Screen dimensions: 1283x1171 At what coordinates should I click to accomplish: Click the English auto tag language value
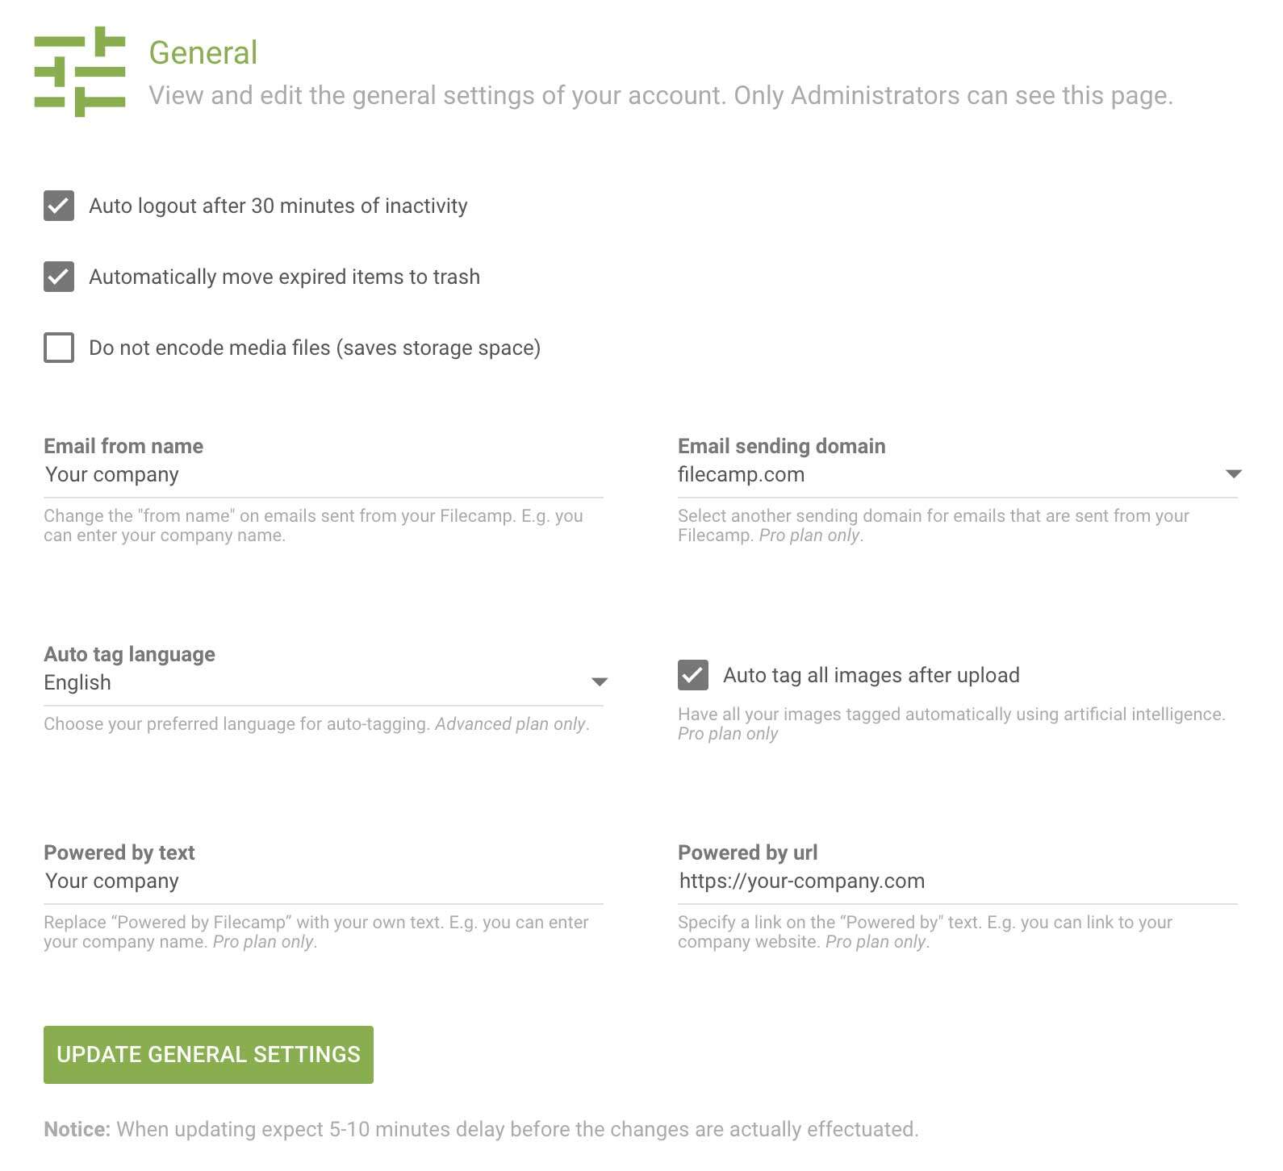click(77, 682)
